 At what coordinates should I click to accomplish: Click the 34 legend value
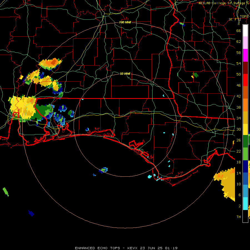[239, 118]
